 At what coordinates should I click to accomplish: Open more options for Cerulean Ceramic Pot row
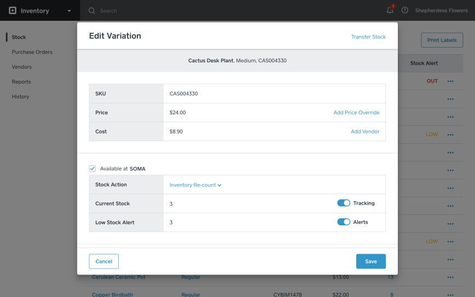450,277
